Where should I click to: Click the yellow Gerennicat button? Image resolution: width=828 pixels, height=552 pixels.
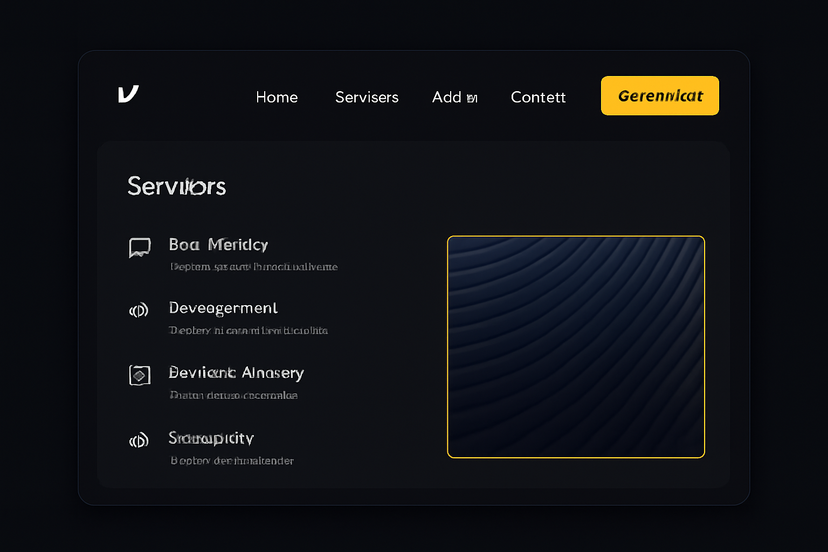[x=660, y=95]
